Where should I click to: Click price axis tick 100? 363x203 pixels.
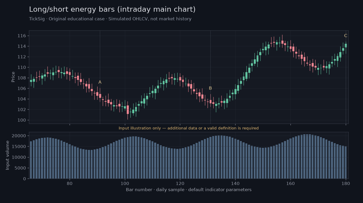tap(22, 120)
